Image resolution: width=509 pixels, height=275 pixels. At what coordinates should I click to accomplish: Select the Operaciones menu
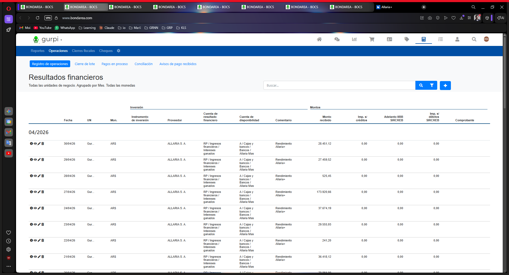[58, 51]
